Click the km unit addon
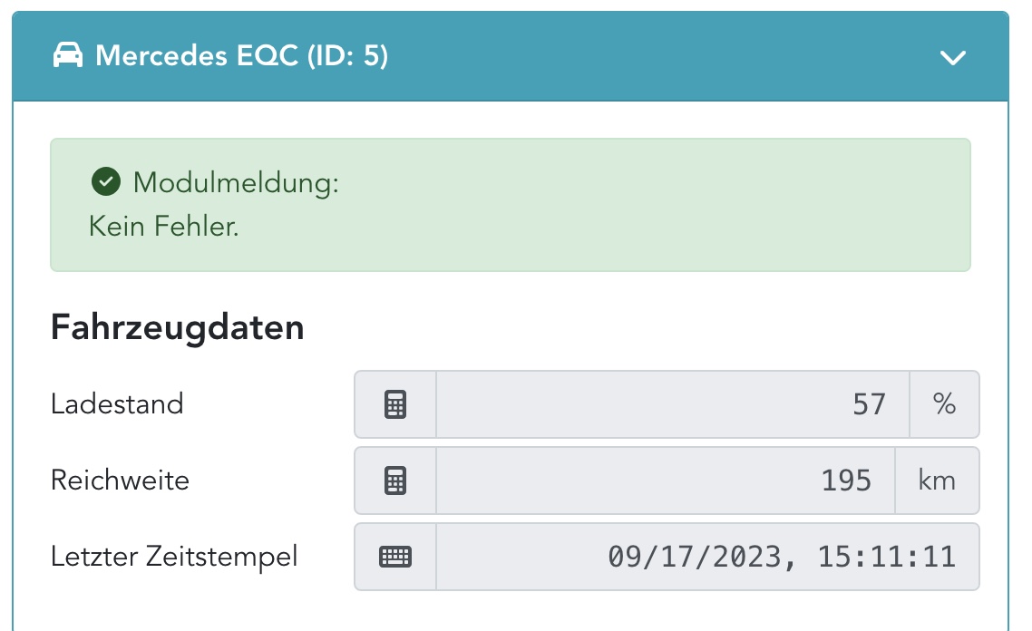 click(x=937, y=481)
